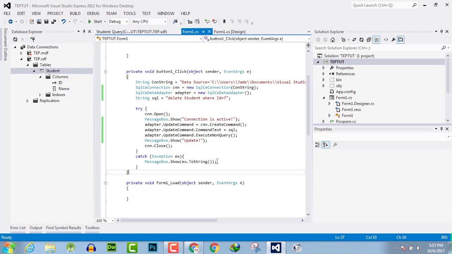This screenshot has width=452, height=254.
Task: Click the View Code icon in Solution Explorer
Action: 386,40
